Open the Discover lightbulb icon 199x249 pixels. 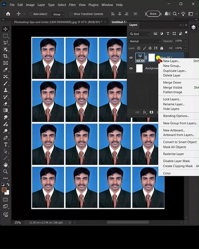pyautogui.click(x=183, y=14)
